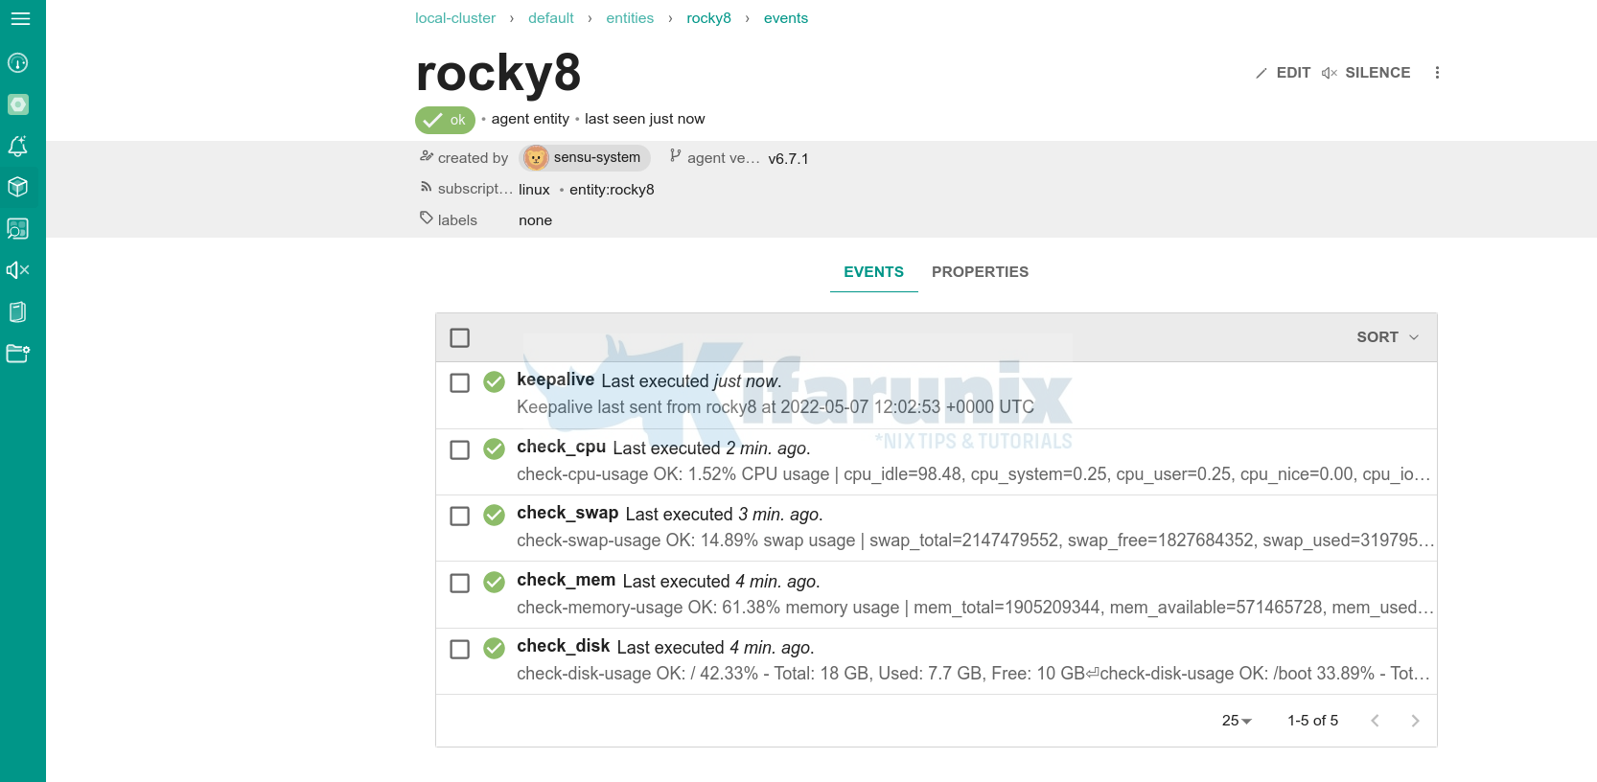This screenshot has width=1597, height=782.
Task: Click the green status icon for check_swap
Action: pyautogui.click(x=495, y=516)
